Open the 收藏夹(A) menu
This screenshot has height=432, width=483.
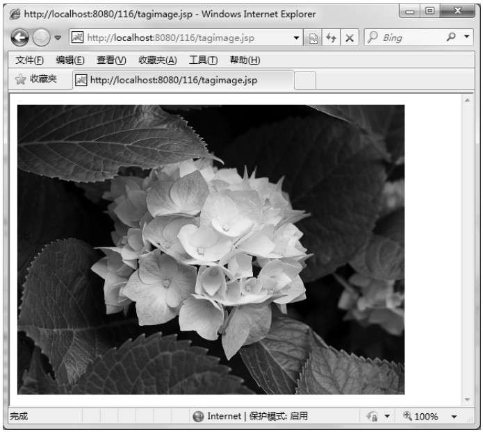click(158, 60)
